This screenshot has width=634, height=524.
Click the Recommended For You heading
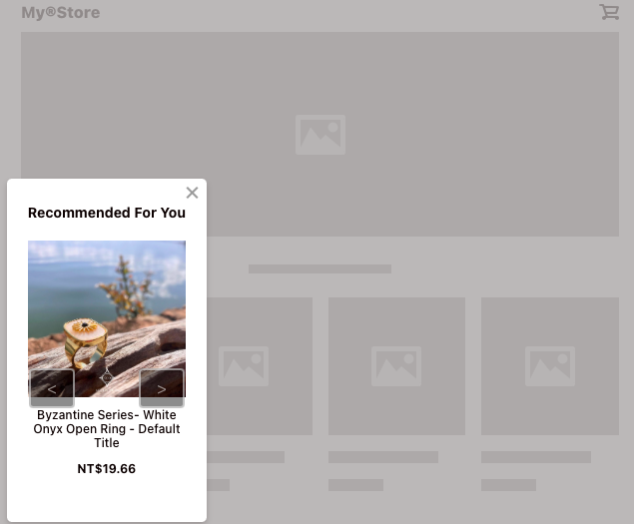107,213
